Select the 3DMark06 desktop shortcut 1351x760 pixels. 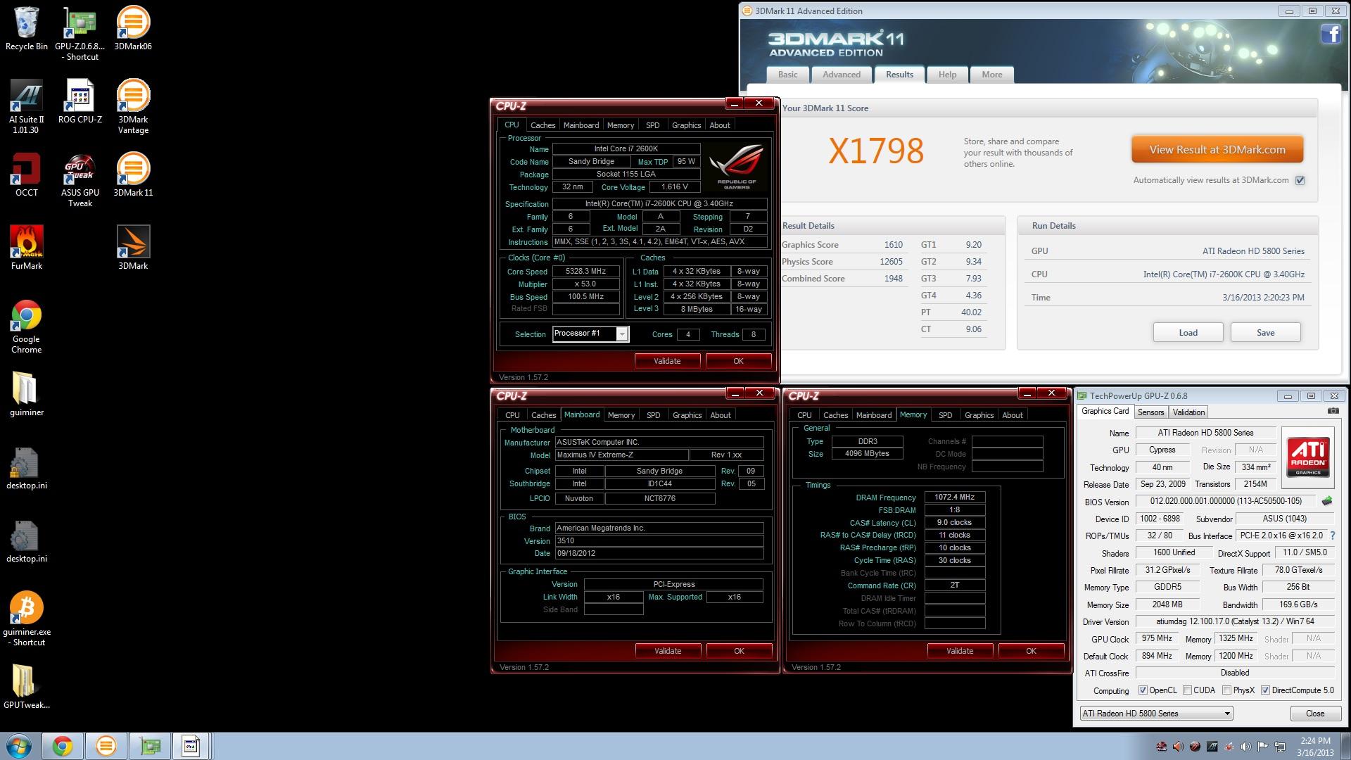tap(133, 30)
